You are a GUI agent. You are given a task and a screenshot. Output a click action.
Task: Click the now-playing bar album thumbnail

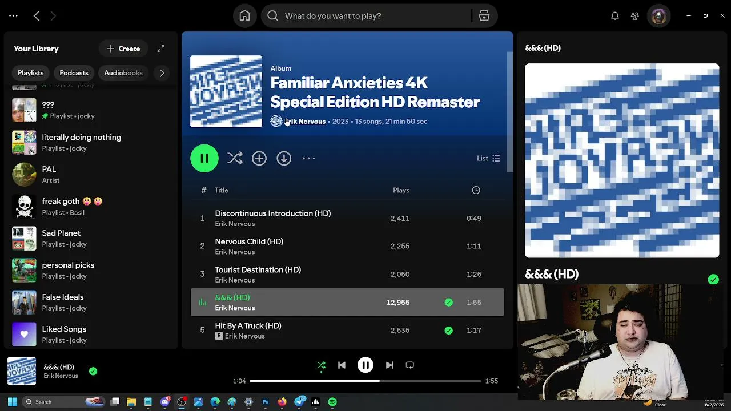pyautogui.click(x=22, y=371)
